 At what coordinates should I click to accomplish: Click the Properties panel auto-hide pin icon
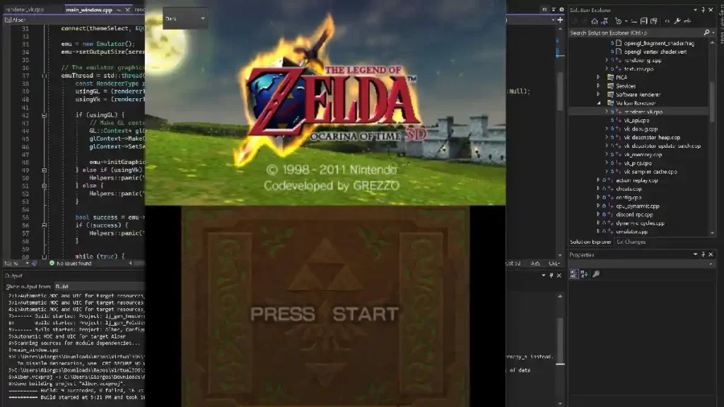(703, 254)
